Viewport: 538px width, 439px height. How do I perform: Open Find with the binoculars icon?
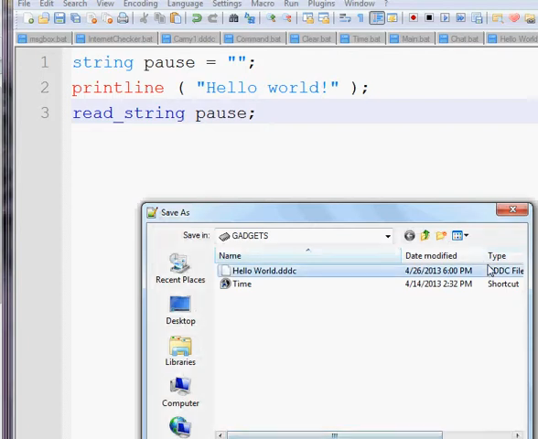[x=233, y=18]
